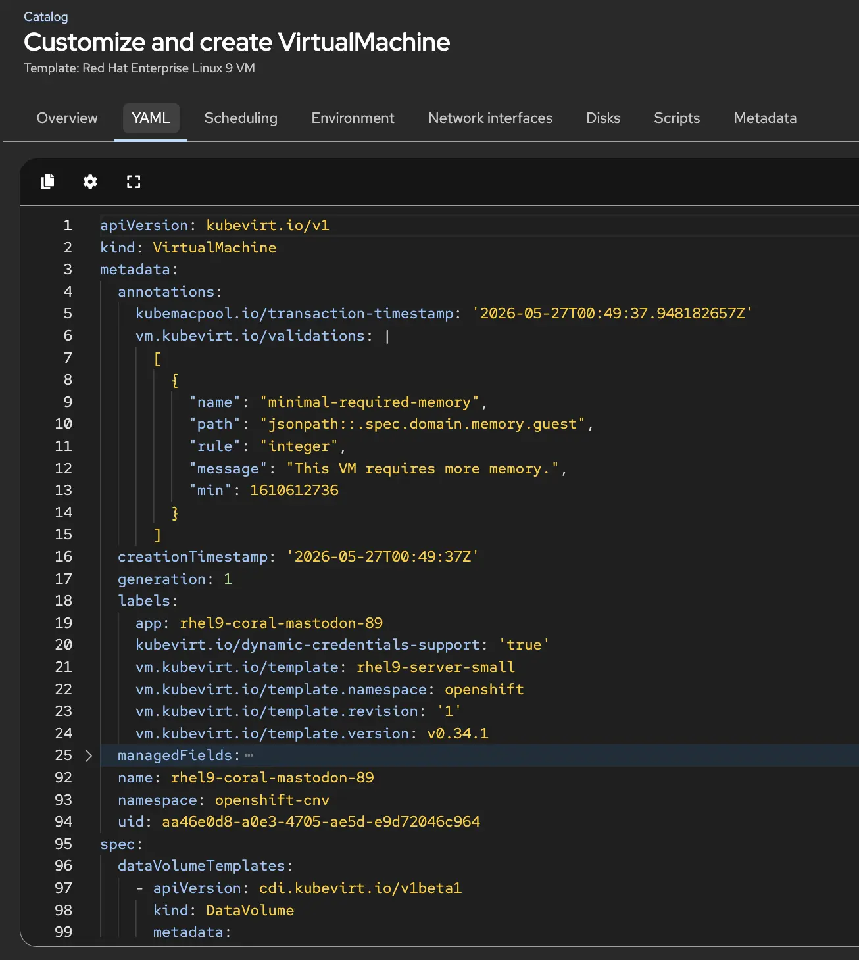Click dynamic-credentials-support 'true' value
The height and width of the screenshot is (960, 859).
(524, 645)
